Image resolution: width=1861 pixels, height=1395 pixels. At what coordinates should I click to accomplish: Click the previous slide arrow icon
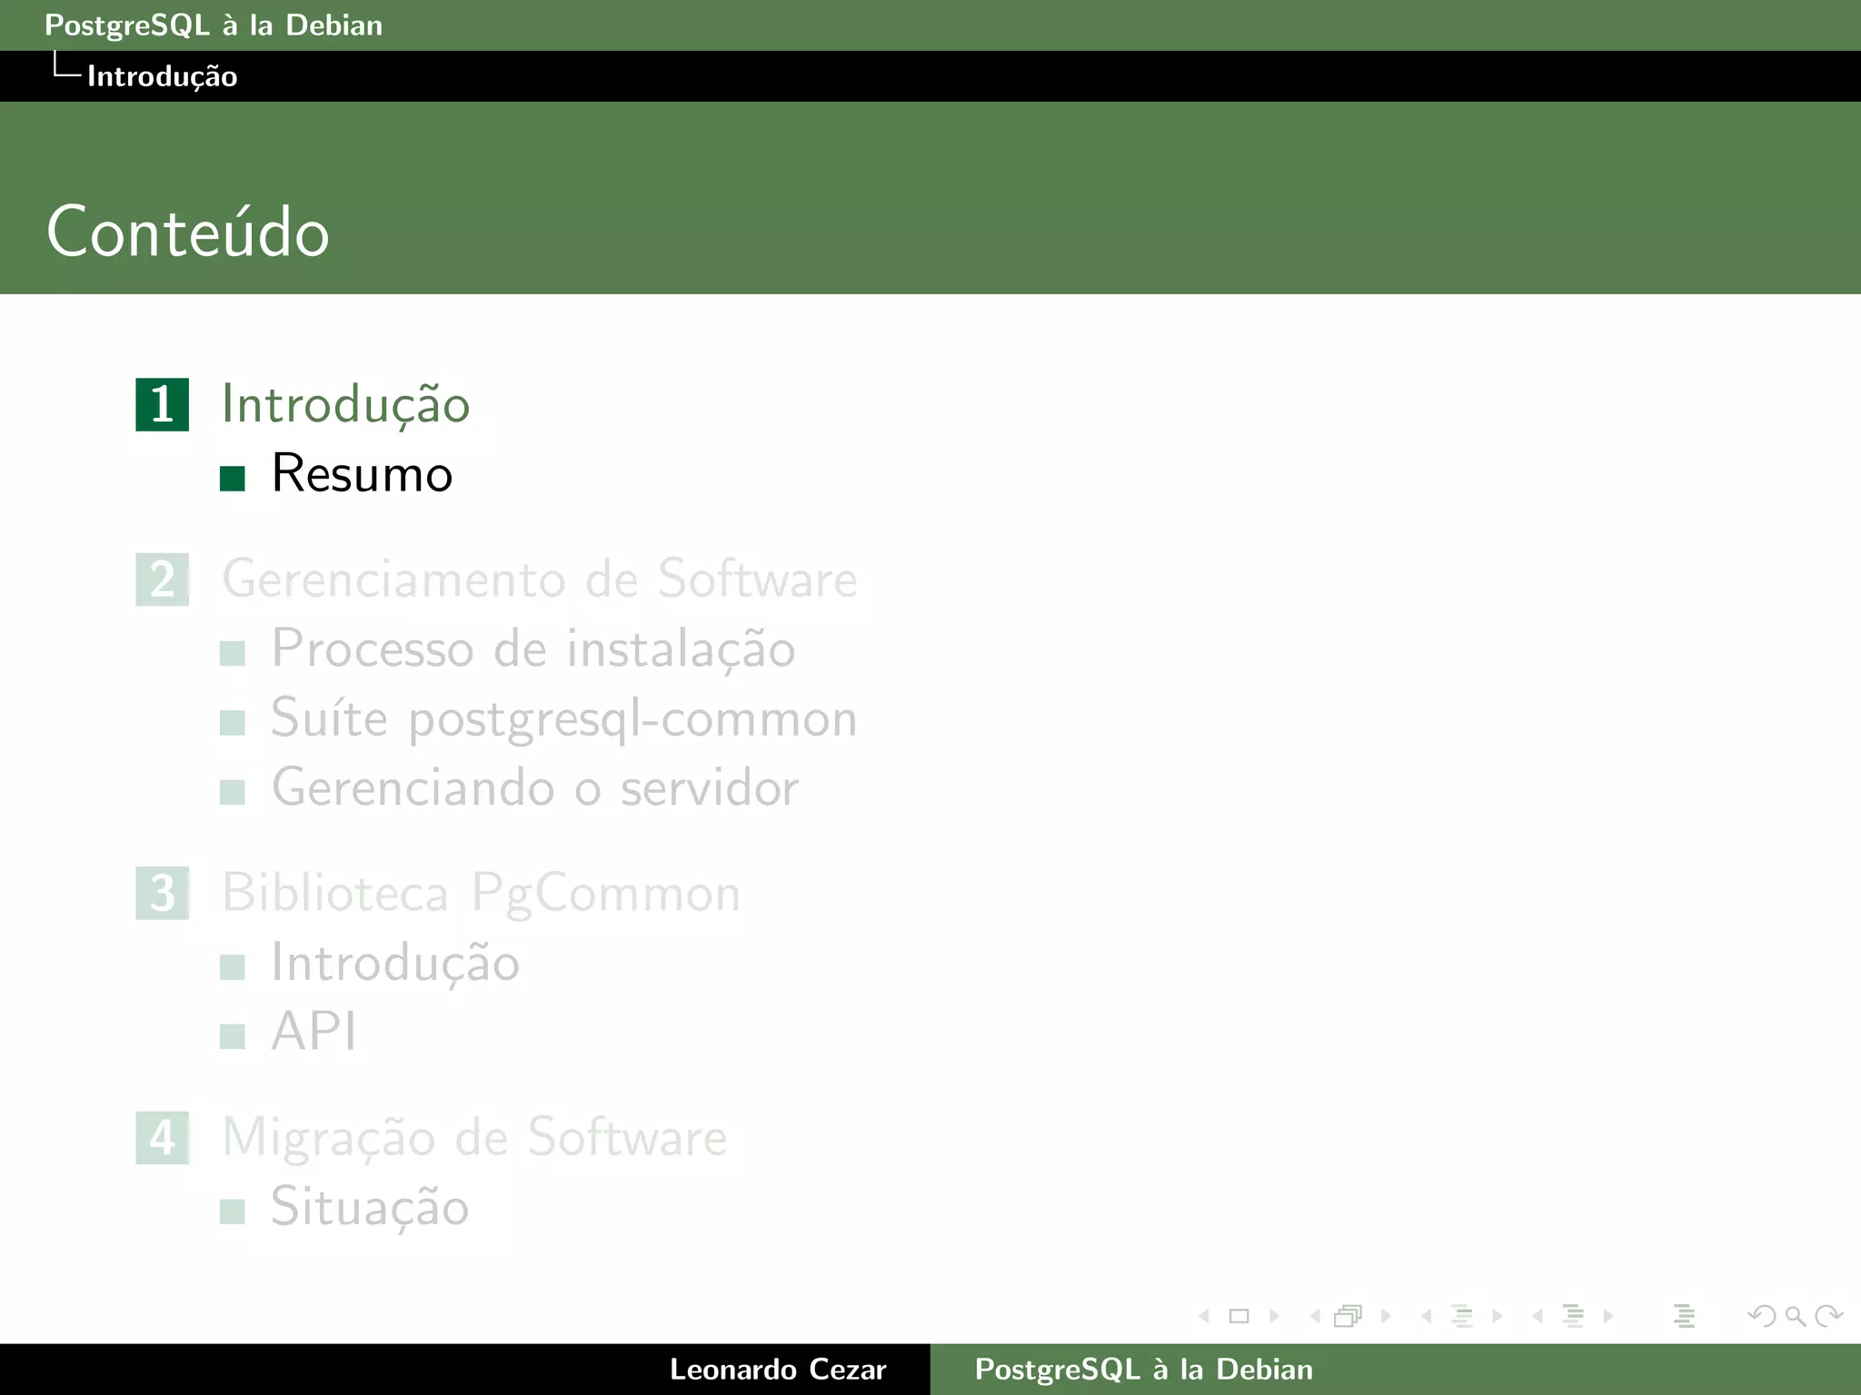point(1204,1316)
